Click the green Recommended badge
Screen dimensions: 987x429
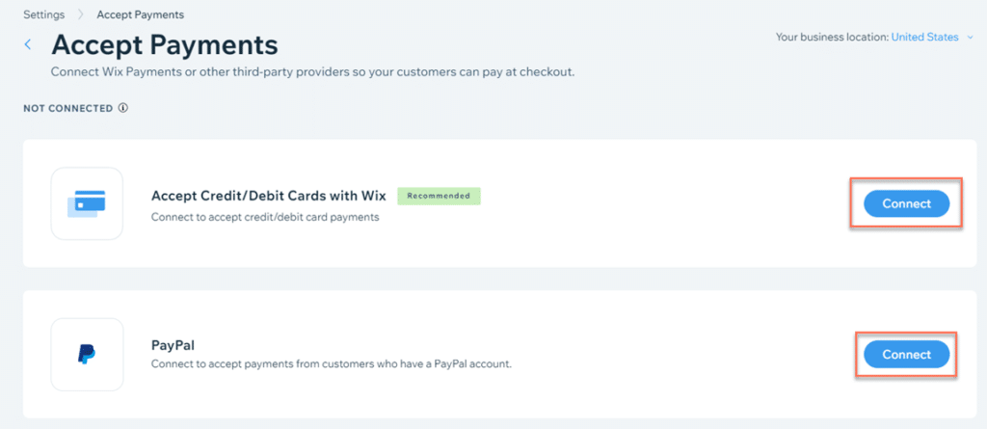[439, 196]
